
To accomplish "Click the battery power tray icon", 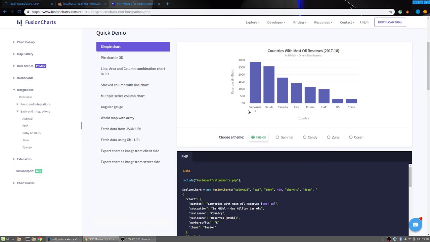I will [x=414, y=239].
